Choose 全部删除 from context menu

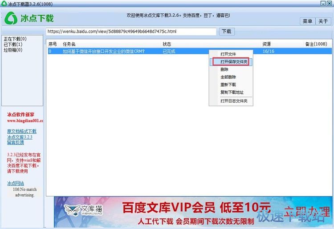click(x=231, y=77)
